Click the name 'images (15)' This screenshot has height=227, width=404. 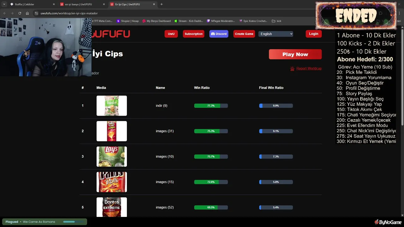(x=165, y=182)
